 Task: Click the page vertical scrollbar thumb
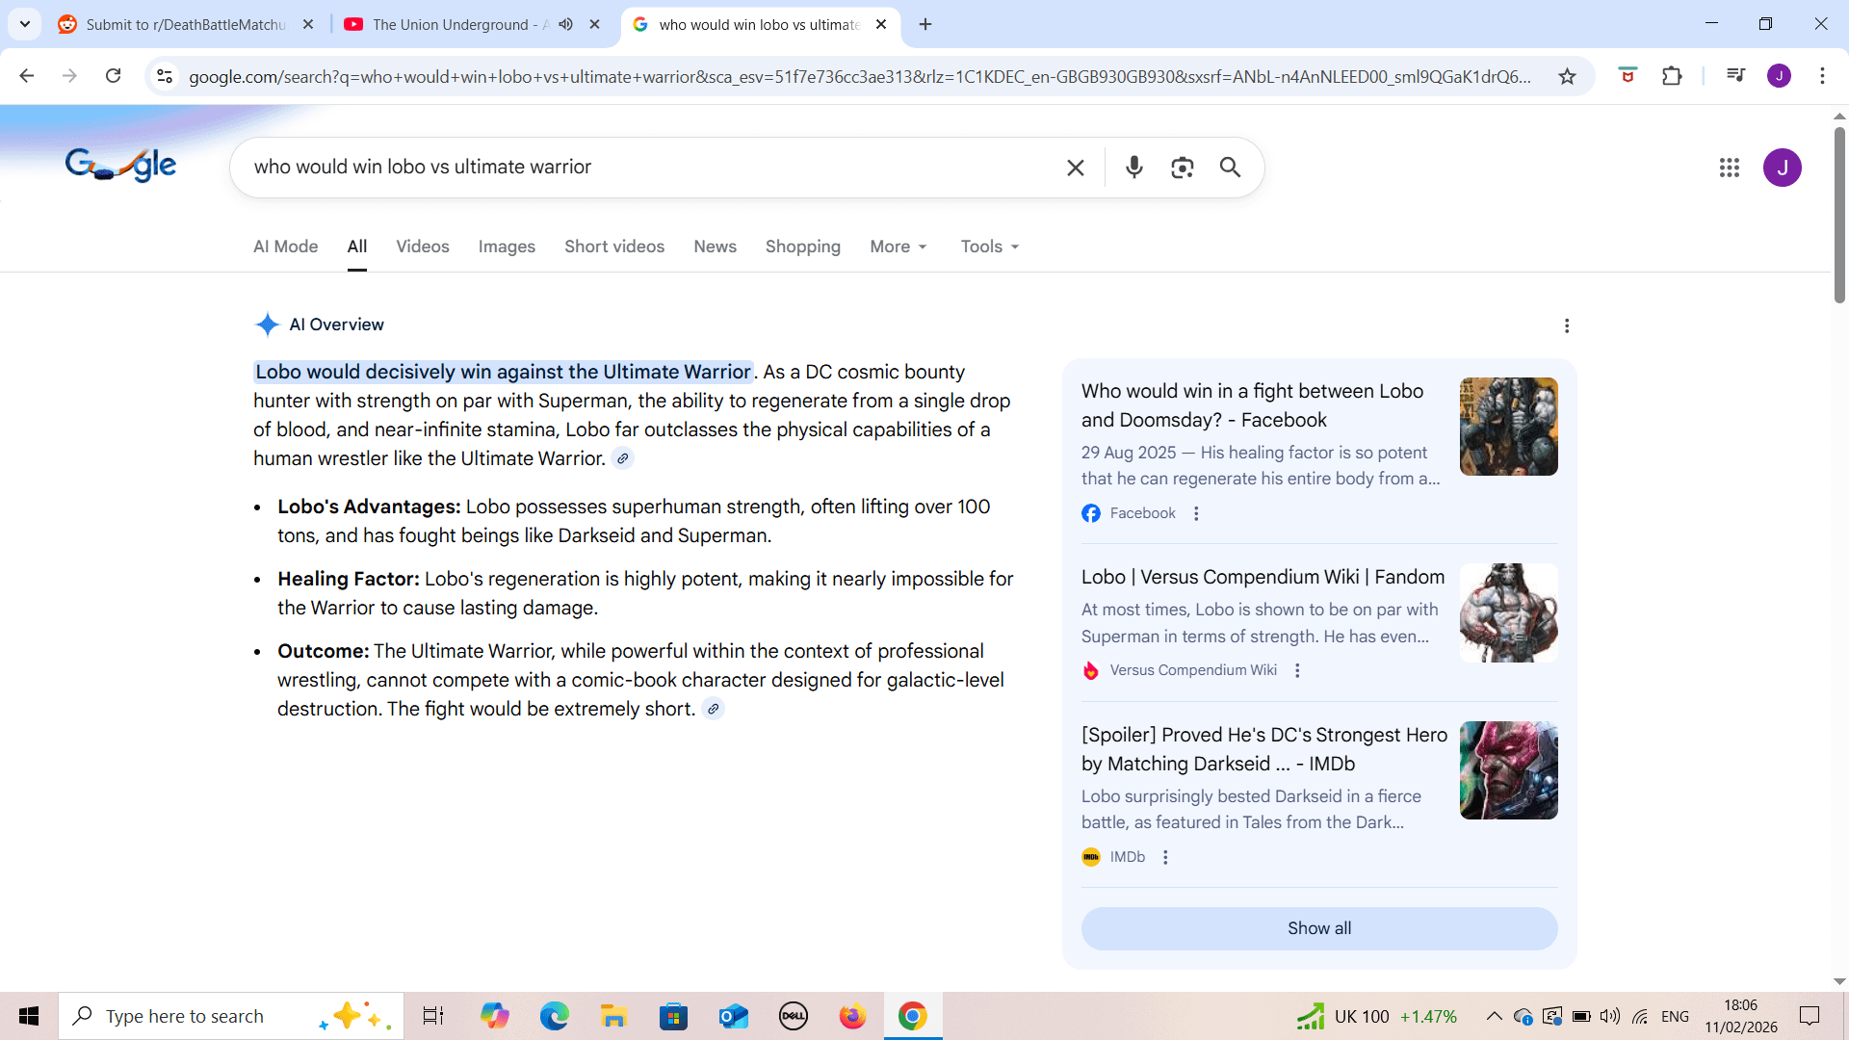(1839, 215)
